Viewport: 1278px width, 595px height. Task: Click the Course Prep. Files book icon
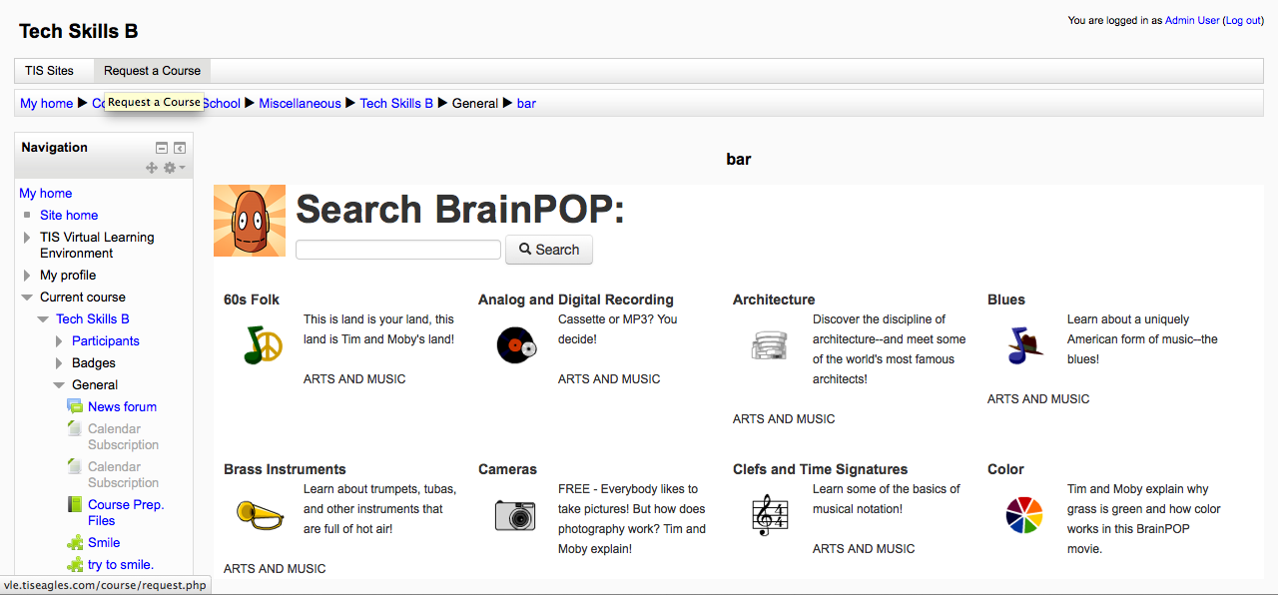[75, 504]
